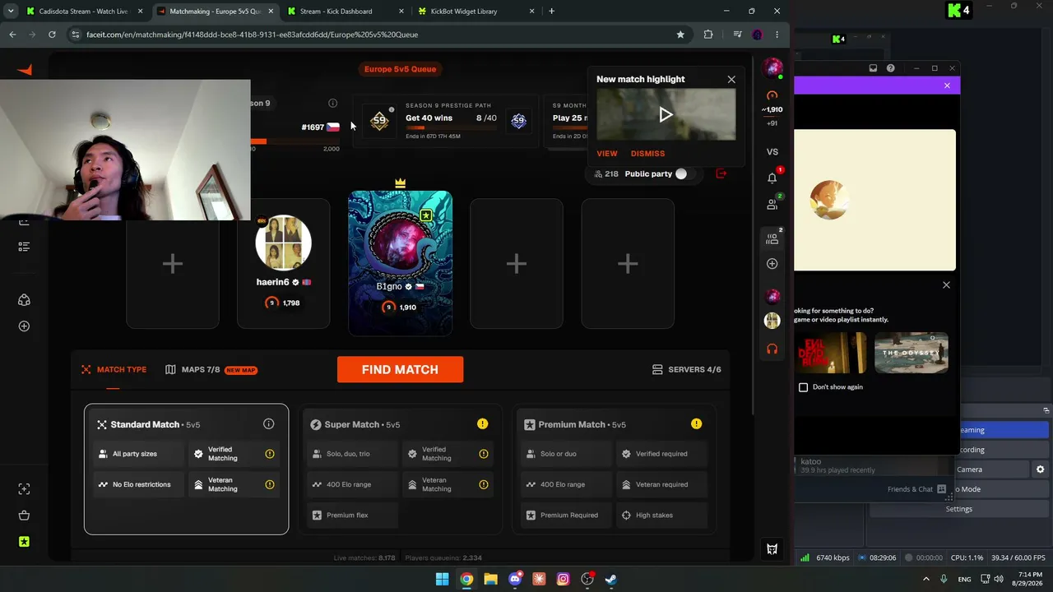Toggle the Public party switch
Viewport: 1053px width, 592px height.
(686, 173)
